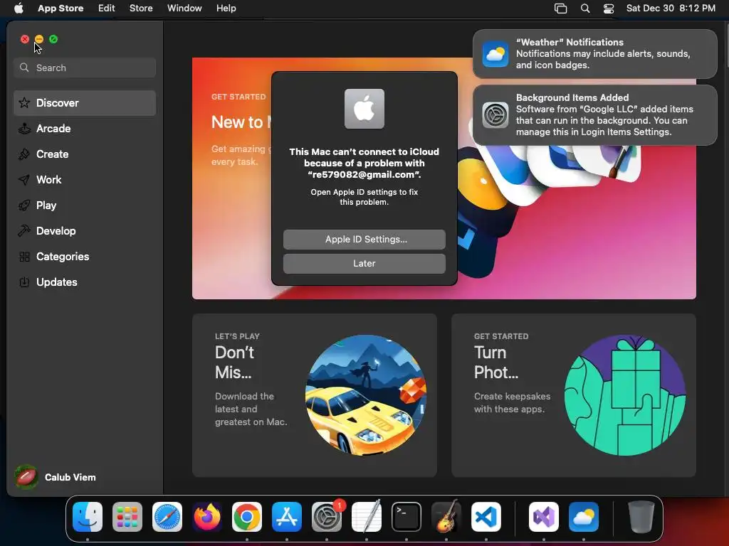Image resolution: width=729 pixels, height=546 pixels.
Task: Open the Weather Notifications alert
Action: (594, 54)
